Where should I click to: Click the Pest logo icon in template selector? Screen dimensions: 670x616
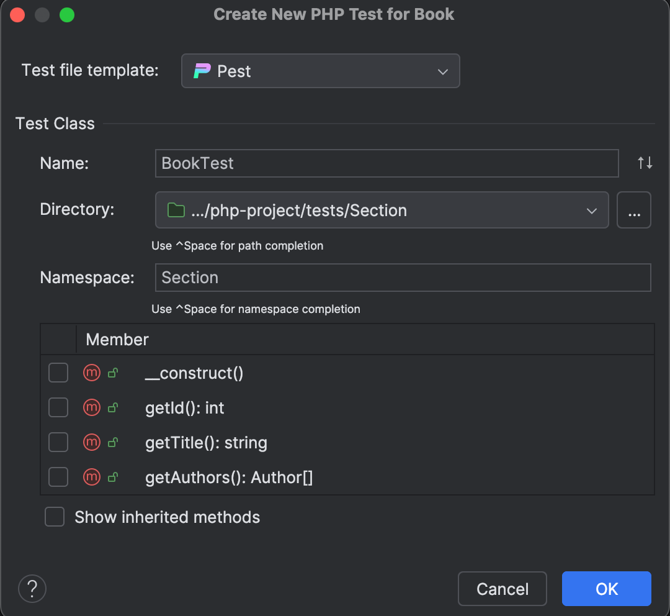202,71
